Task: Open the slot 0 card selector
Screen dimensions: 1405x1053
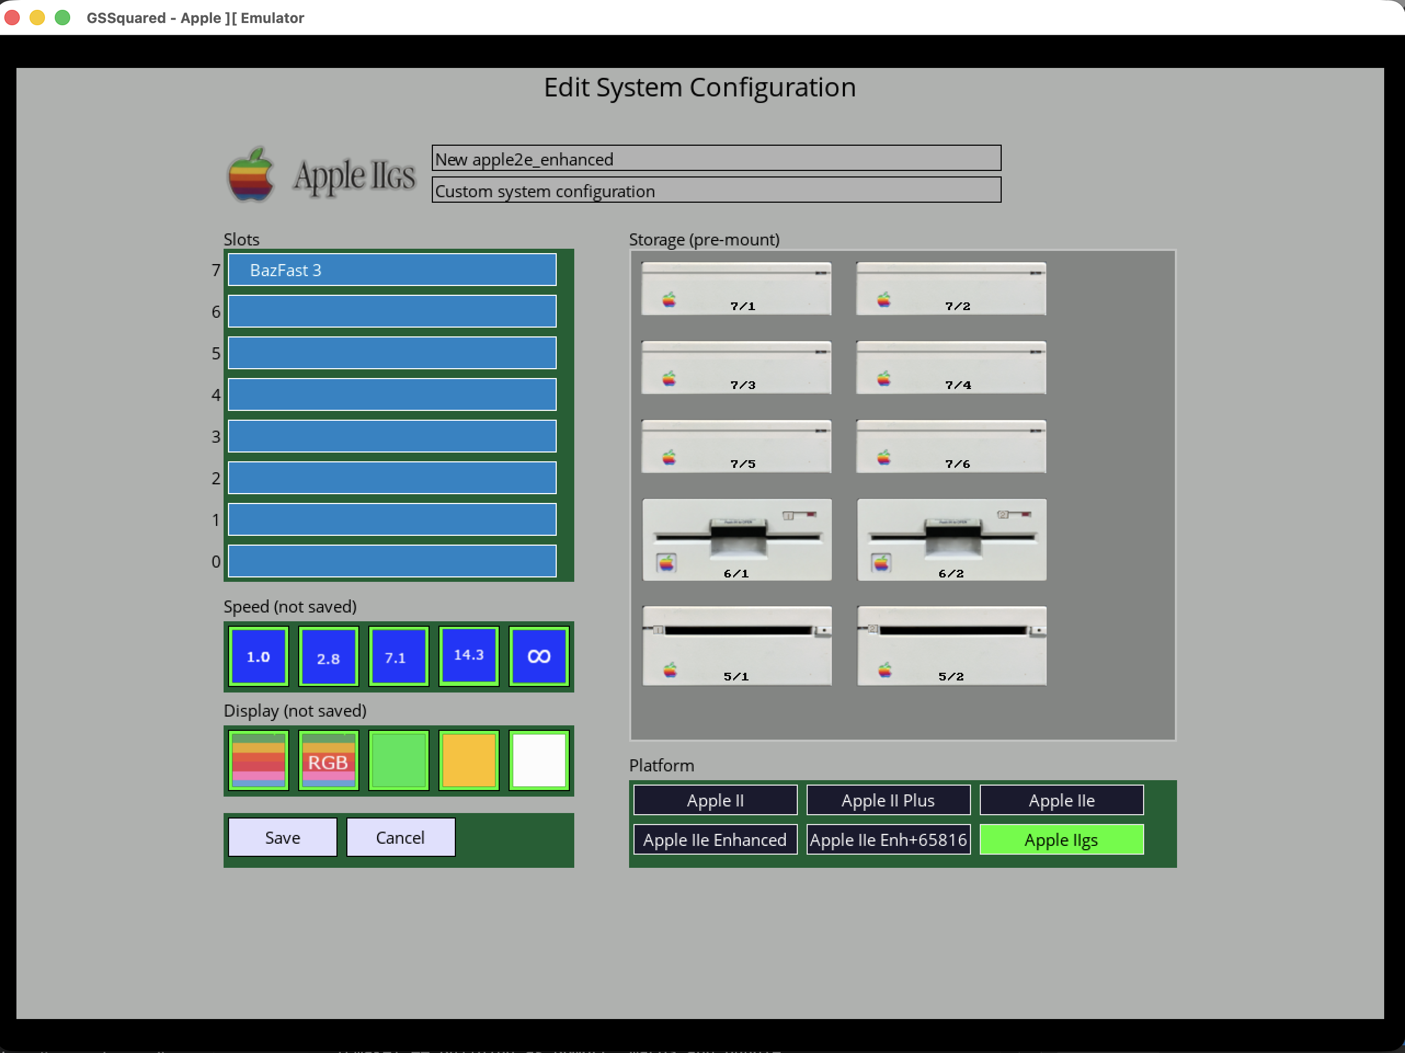Action: tap(392, 561)
